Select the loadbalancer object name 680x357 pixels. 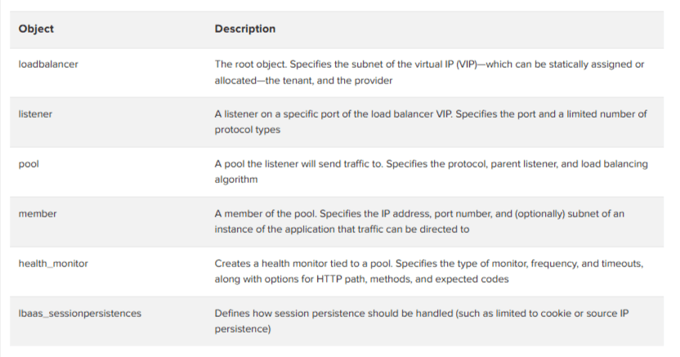point(48,64)
